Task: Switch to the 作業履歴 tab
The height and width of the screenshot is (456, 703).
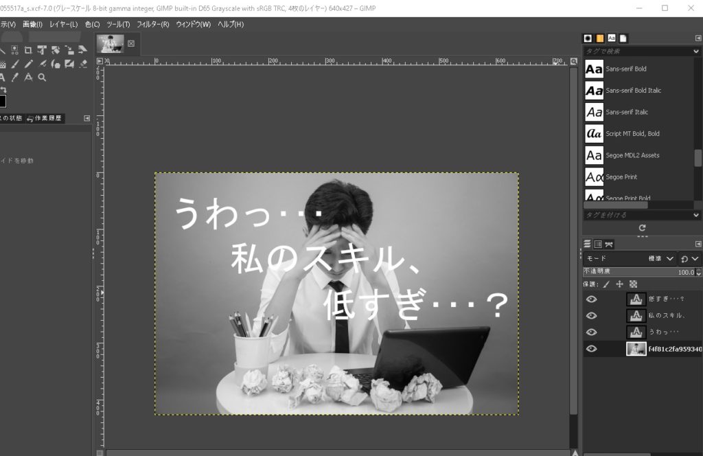Action: (x=45, y=118)
